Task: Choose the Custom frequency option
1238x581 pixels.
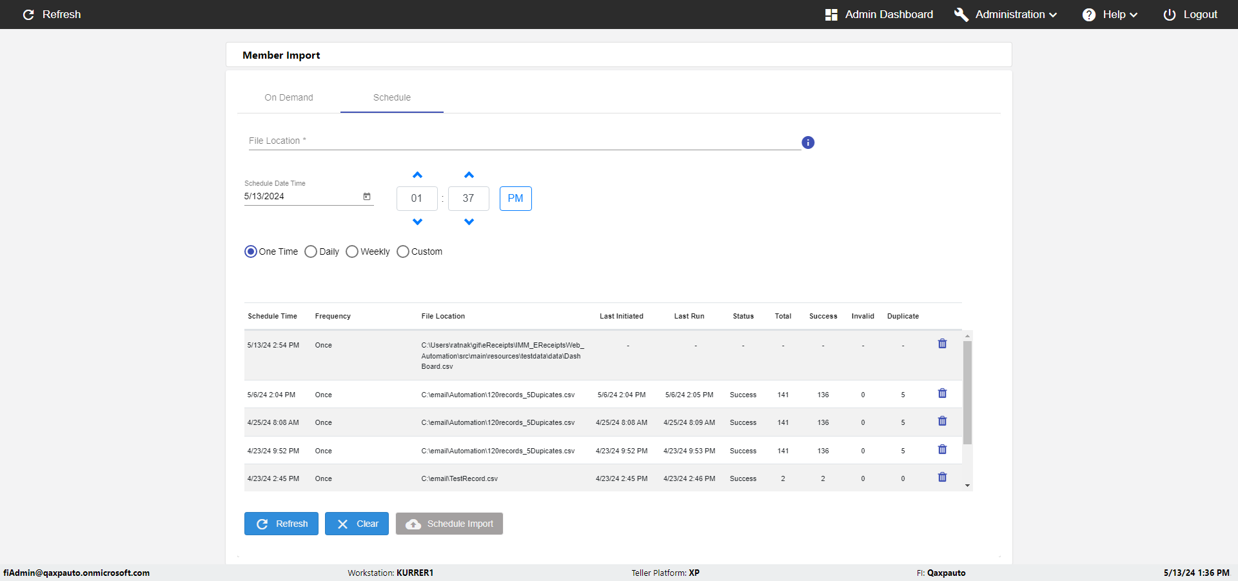Action: pos(403,251)
